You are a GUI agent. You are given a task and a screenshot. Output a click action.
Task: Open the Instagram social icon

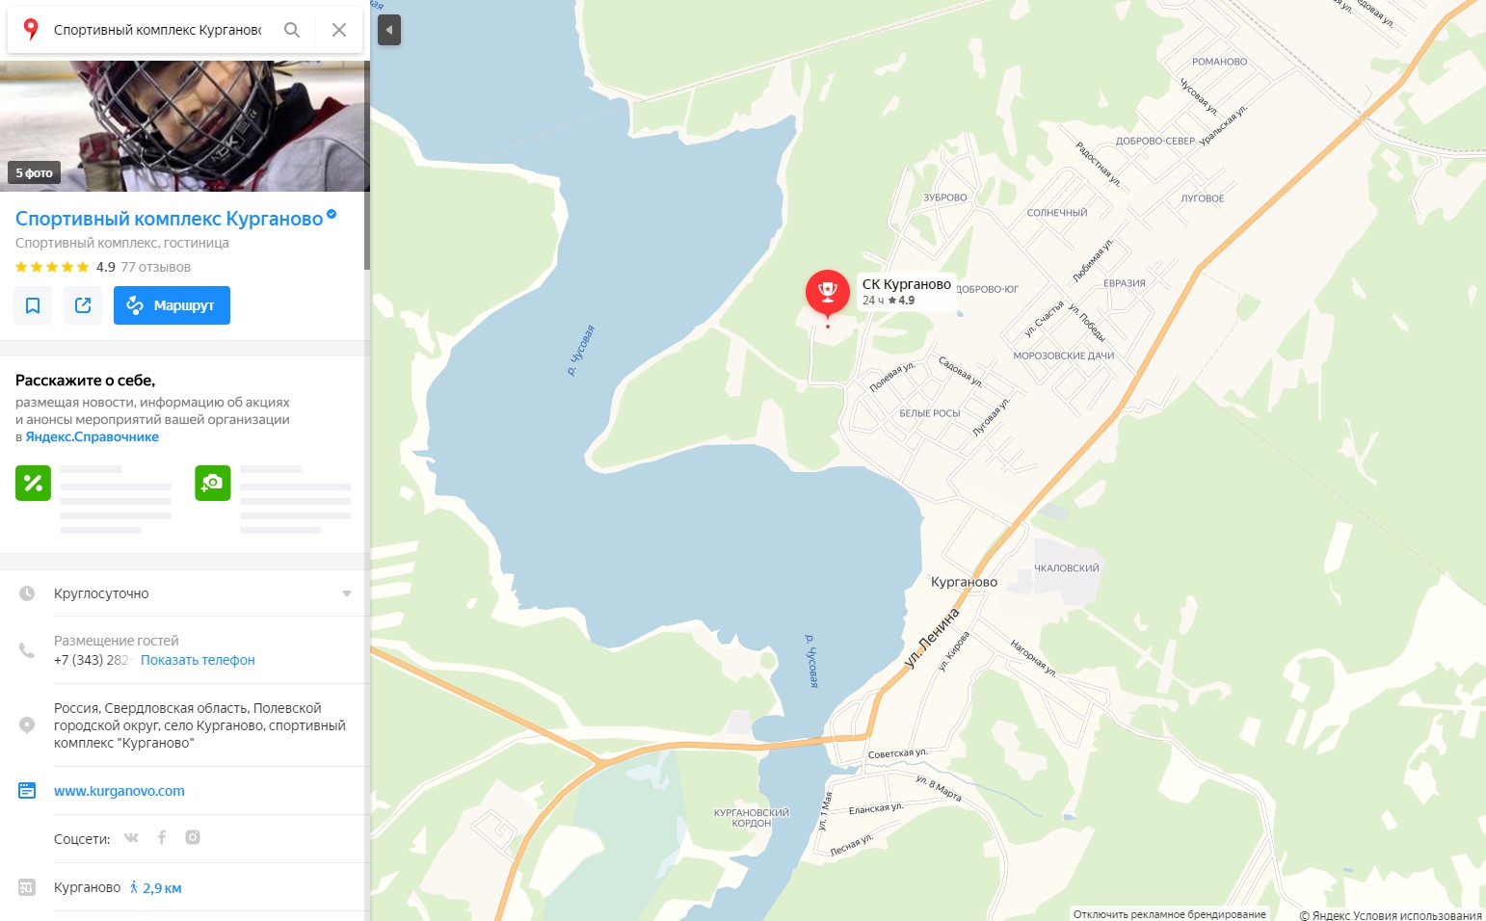193,837
